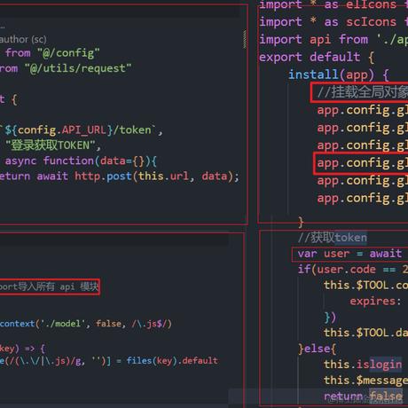
Task: Click the http.post(this.url, data) call
Action: 156,177
